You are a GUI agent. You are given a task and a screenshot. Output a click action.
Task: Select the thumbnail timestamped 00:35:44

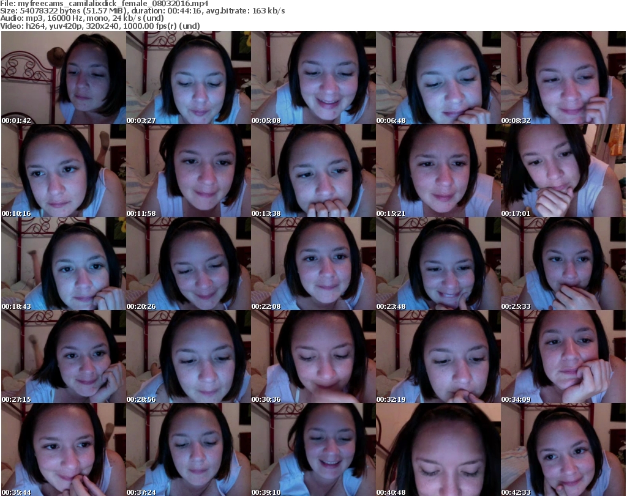tap(64, 450)
